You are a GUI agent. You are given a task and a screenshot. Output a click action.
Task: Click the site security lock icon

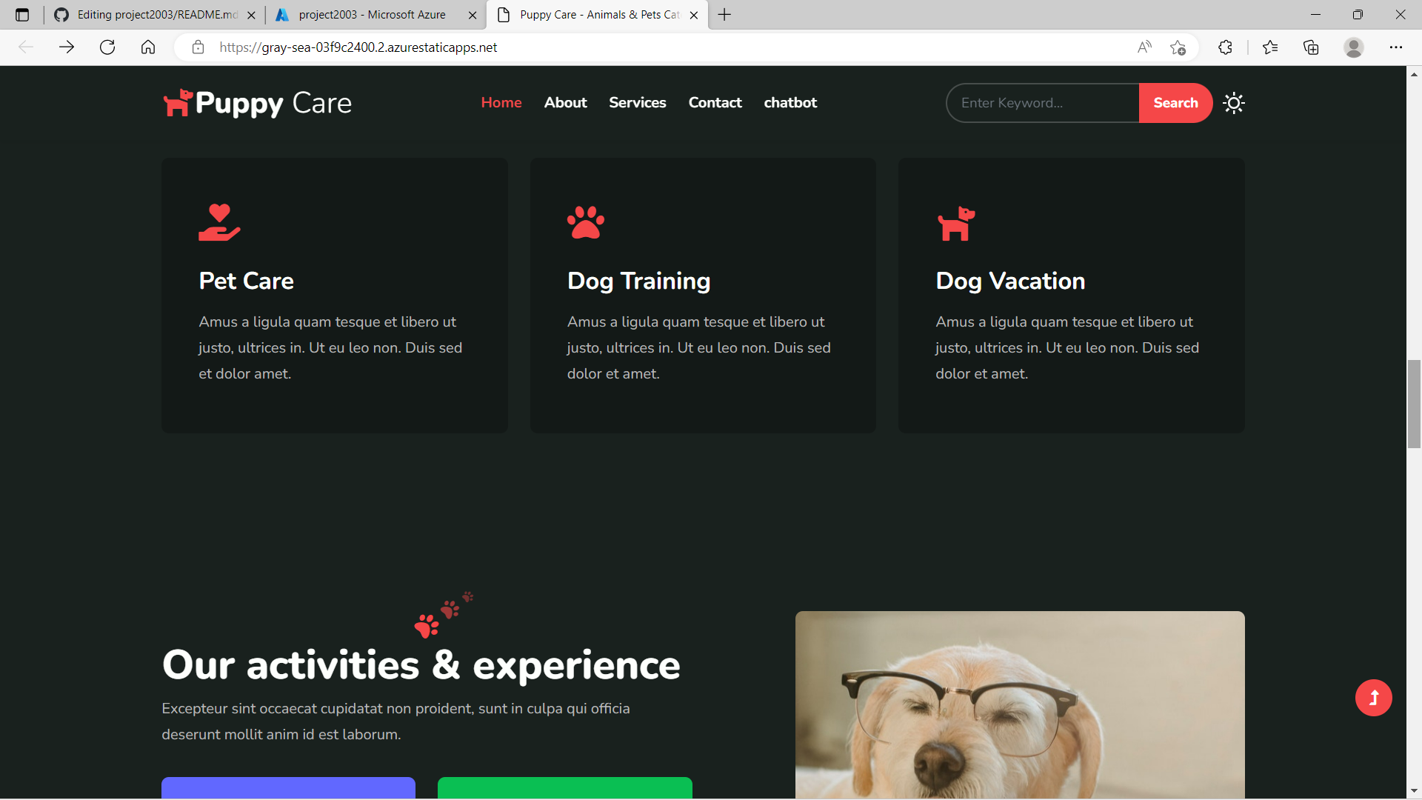(198, 47)
